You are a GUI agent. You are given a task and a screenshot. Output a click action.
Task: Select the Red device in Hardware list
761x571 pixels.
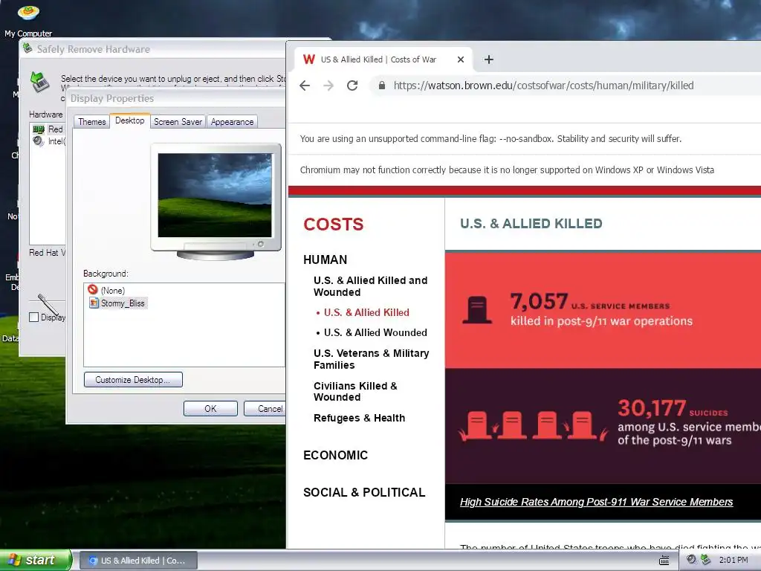[x=48, y=129]
